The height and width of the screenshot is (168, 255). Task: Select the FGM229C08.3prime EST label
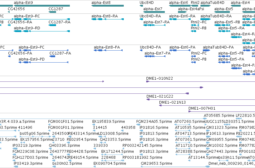[x=30, y=152]
